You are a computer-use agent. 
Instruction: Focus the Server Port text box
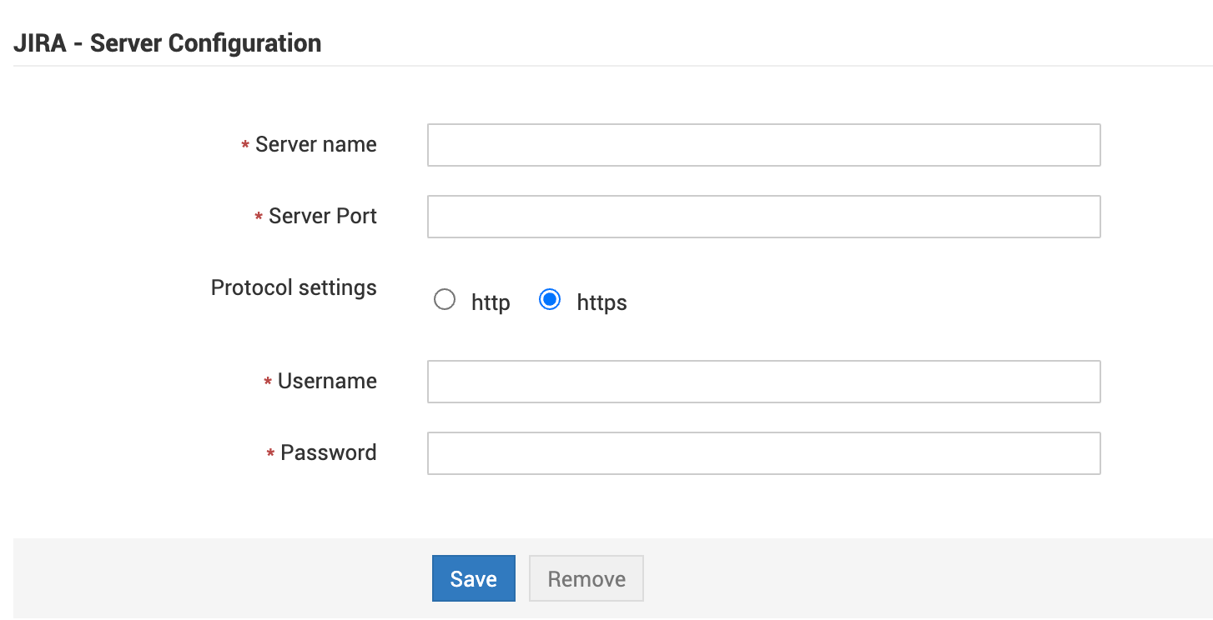click(x=763, y=217)
